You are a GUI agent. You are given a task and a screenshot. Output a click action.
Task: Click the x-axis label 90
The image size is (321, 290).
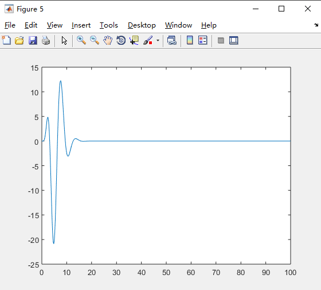266,273
